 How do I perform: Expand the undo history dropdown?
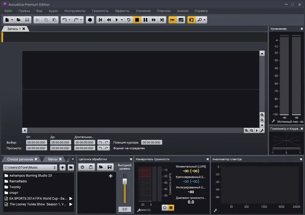coord(70,20)
